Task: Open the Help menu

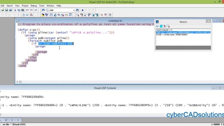Action: (x=59, y=6)
